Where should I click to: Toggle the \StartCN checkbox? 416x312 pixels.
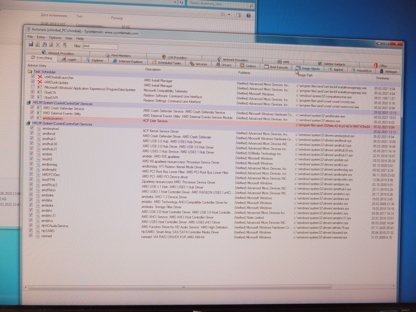tap(32, 92)
